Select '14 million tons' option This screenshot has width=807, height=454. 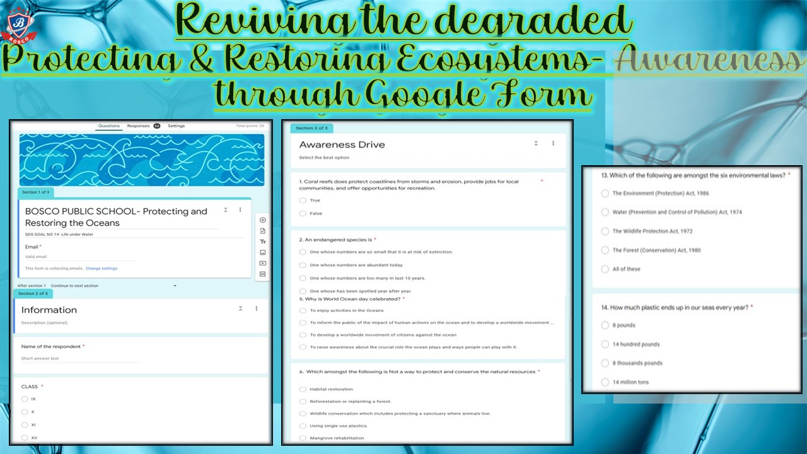coord(605,382)
